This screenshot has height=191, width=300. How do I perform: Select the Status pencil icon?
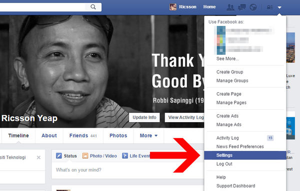(x=59, y=156)
